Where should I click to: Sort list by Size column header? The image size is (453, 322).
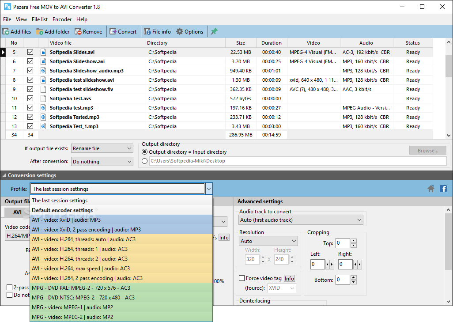click(x=240, y=43)
